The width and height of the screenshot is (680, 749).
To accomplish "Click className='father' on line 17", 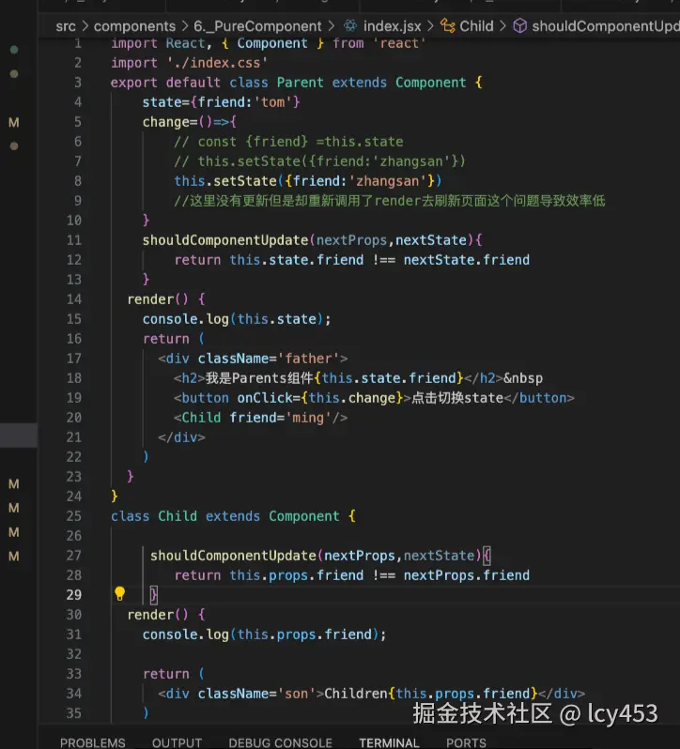I will click(x=269, y=359).
